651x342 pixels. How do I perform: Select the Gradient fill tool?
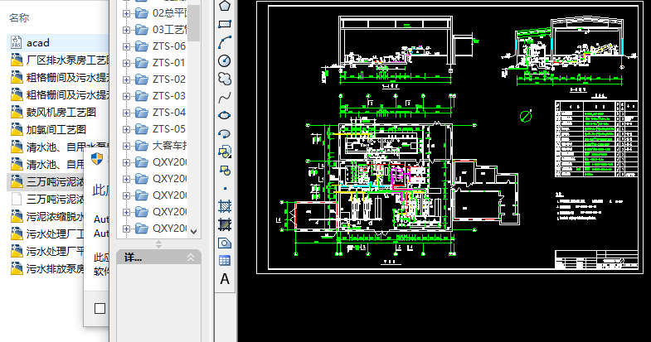pyautogui.click(x=225, y=224)
